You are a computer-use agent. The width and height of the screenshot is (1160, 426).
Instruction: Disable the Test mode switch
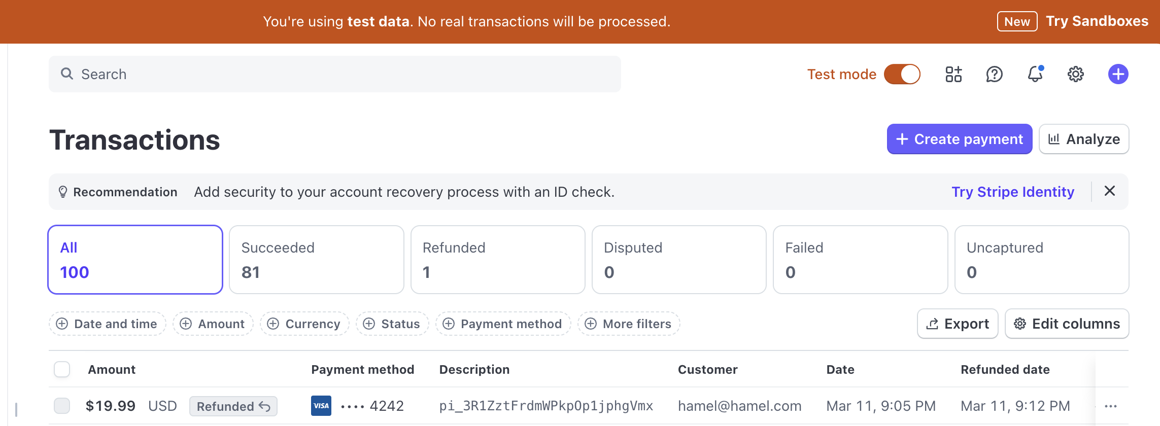pos(902,75)
